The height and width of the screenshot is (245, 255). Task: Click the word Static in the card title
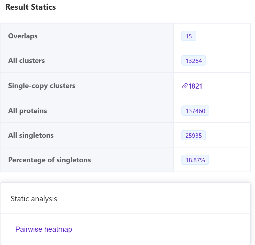pyautogui.click(x=19, y=199)
